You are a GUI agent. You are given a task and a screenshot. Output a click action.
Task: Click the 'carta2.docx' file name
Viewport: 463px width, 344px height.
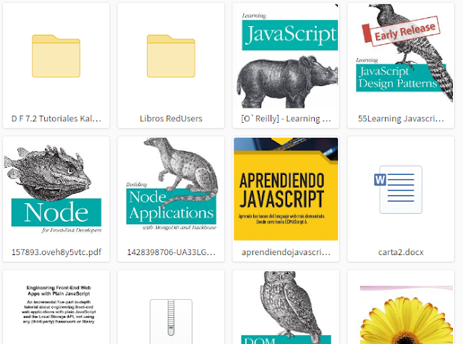401,252
